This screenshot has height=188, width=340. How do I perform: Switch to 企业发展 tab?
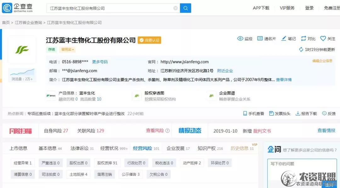(178, 148)
